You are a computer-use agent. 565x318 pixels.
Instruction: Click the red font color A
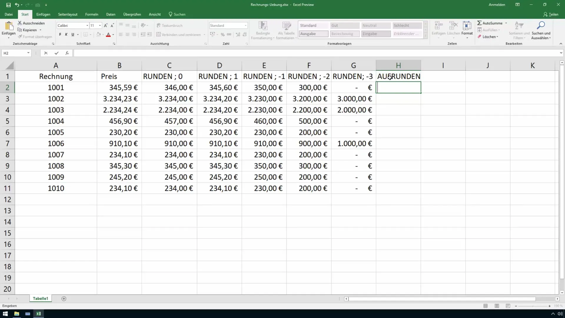(x=108, y=34)
